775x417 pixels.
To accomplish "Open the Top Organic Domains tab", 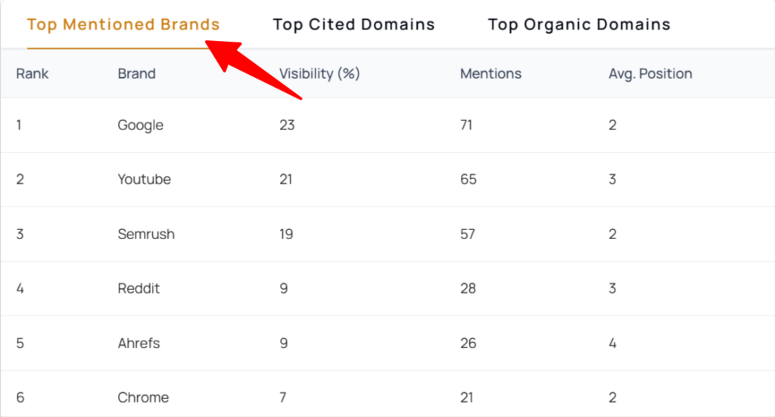I will [x=579, y=24].
